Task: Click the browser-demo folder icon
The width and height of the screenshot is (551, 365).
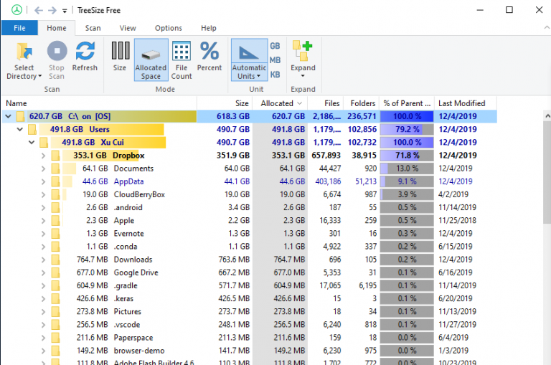Action: point(55,350)
